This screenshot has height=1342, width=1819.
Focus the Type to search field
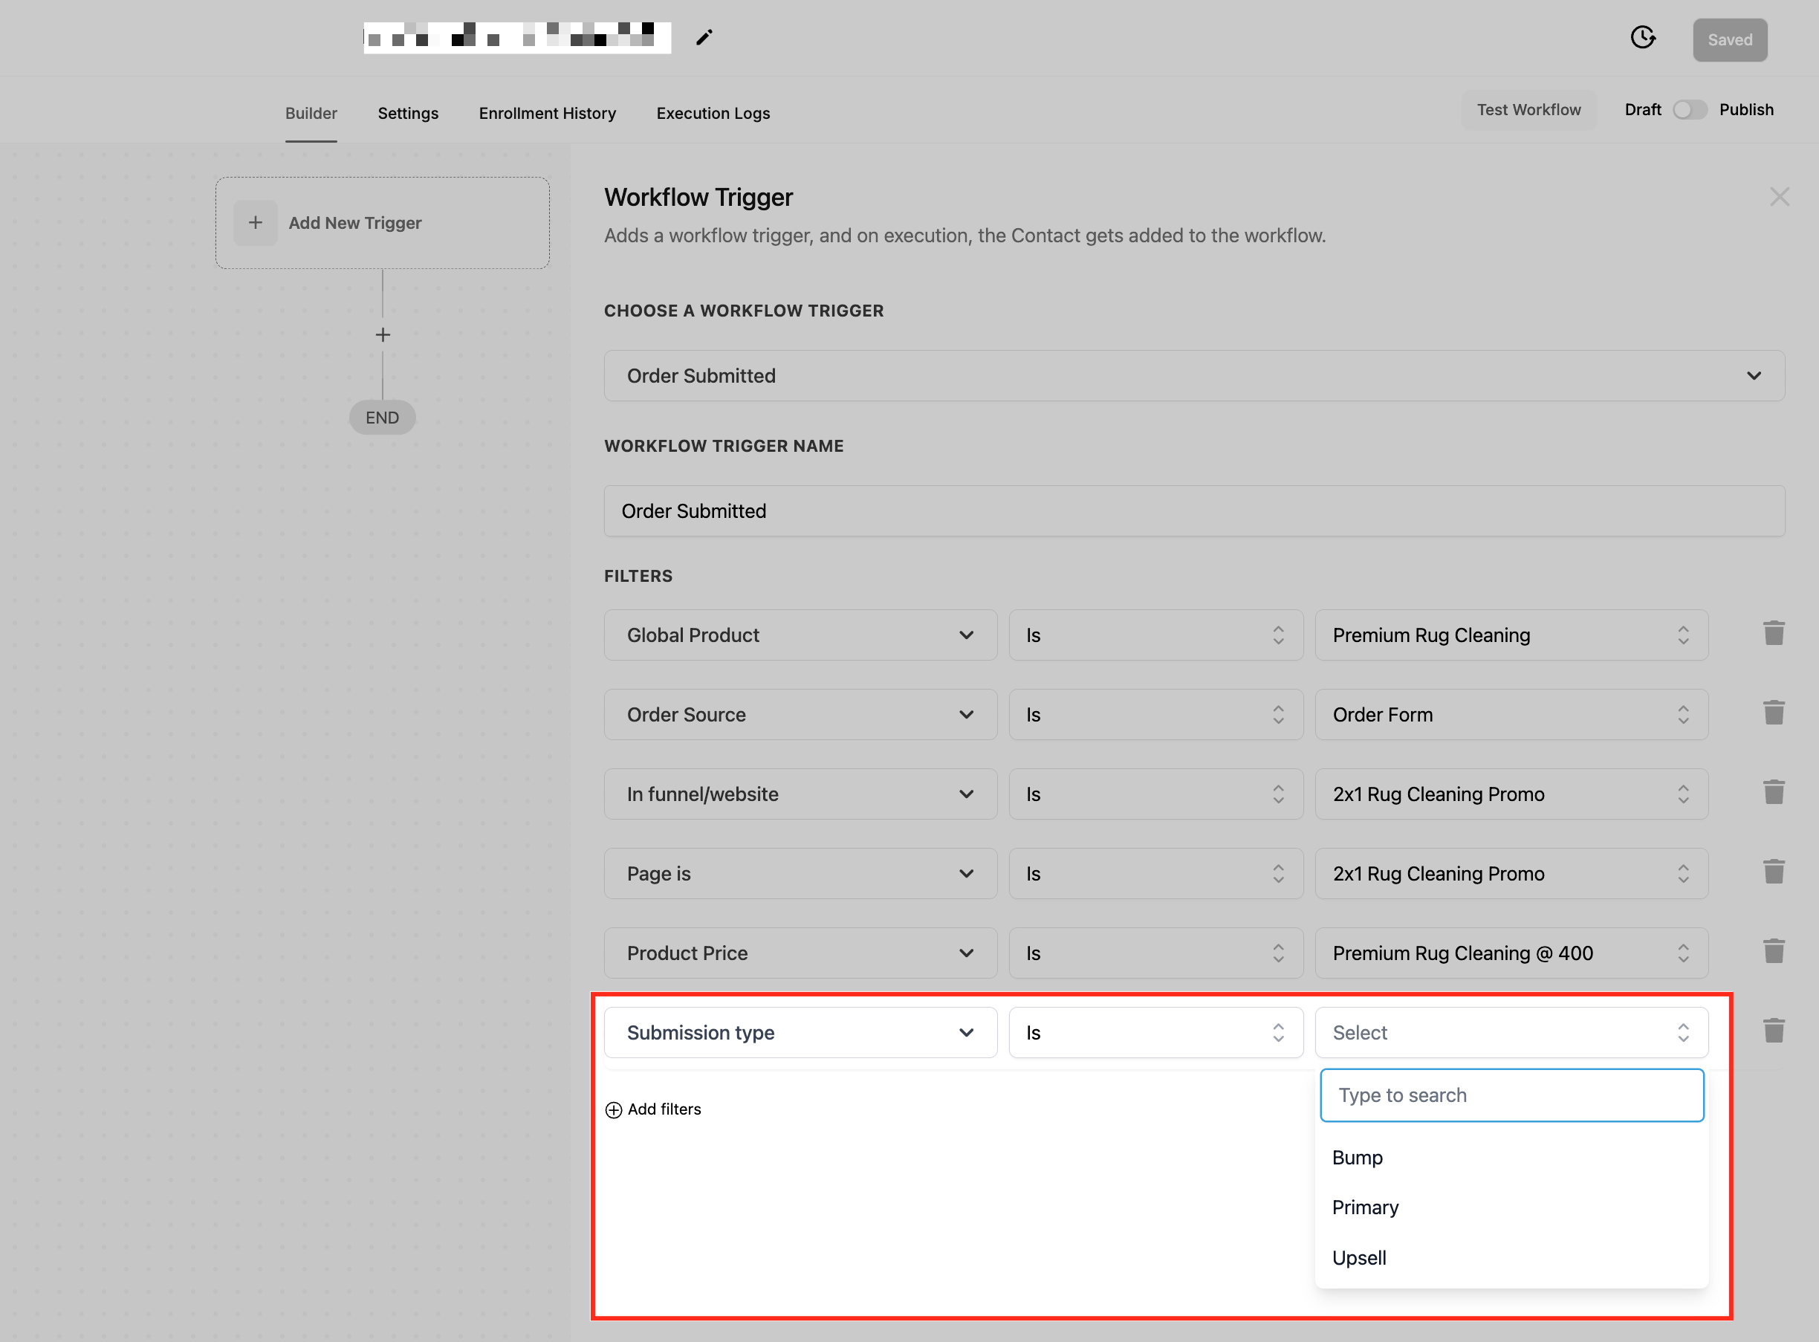tap(1511, 1095)
